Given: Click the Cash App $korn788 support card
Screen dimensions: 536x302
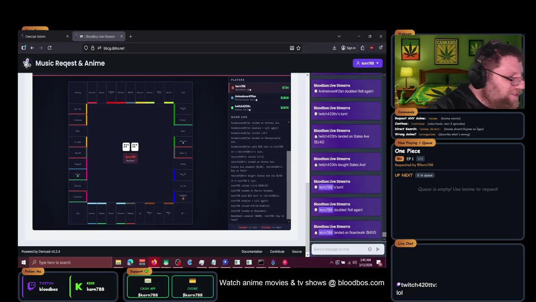Looking at the screenshot, I should 148,286.
